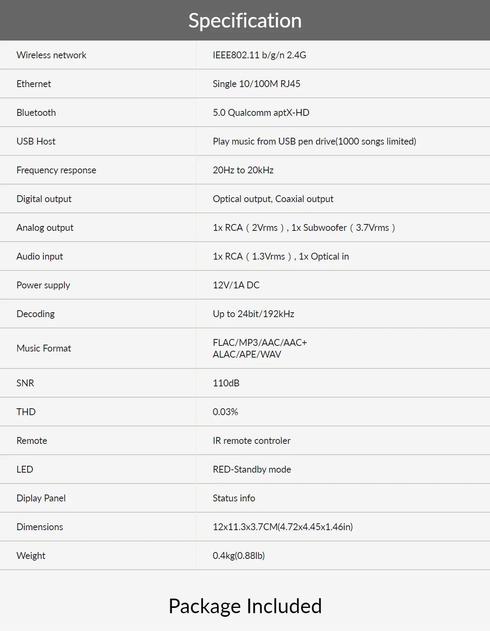Click the Package Included heading
The height and width of the screenshot is (631, 490).
pyautogui.click(x=245, y=606)
